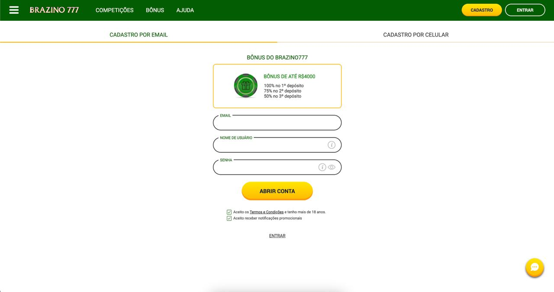Open the hamburger menu icon
554x292 pixels.
click(x=14, y=10)
